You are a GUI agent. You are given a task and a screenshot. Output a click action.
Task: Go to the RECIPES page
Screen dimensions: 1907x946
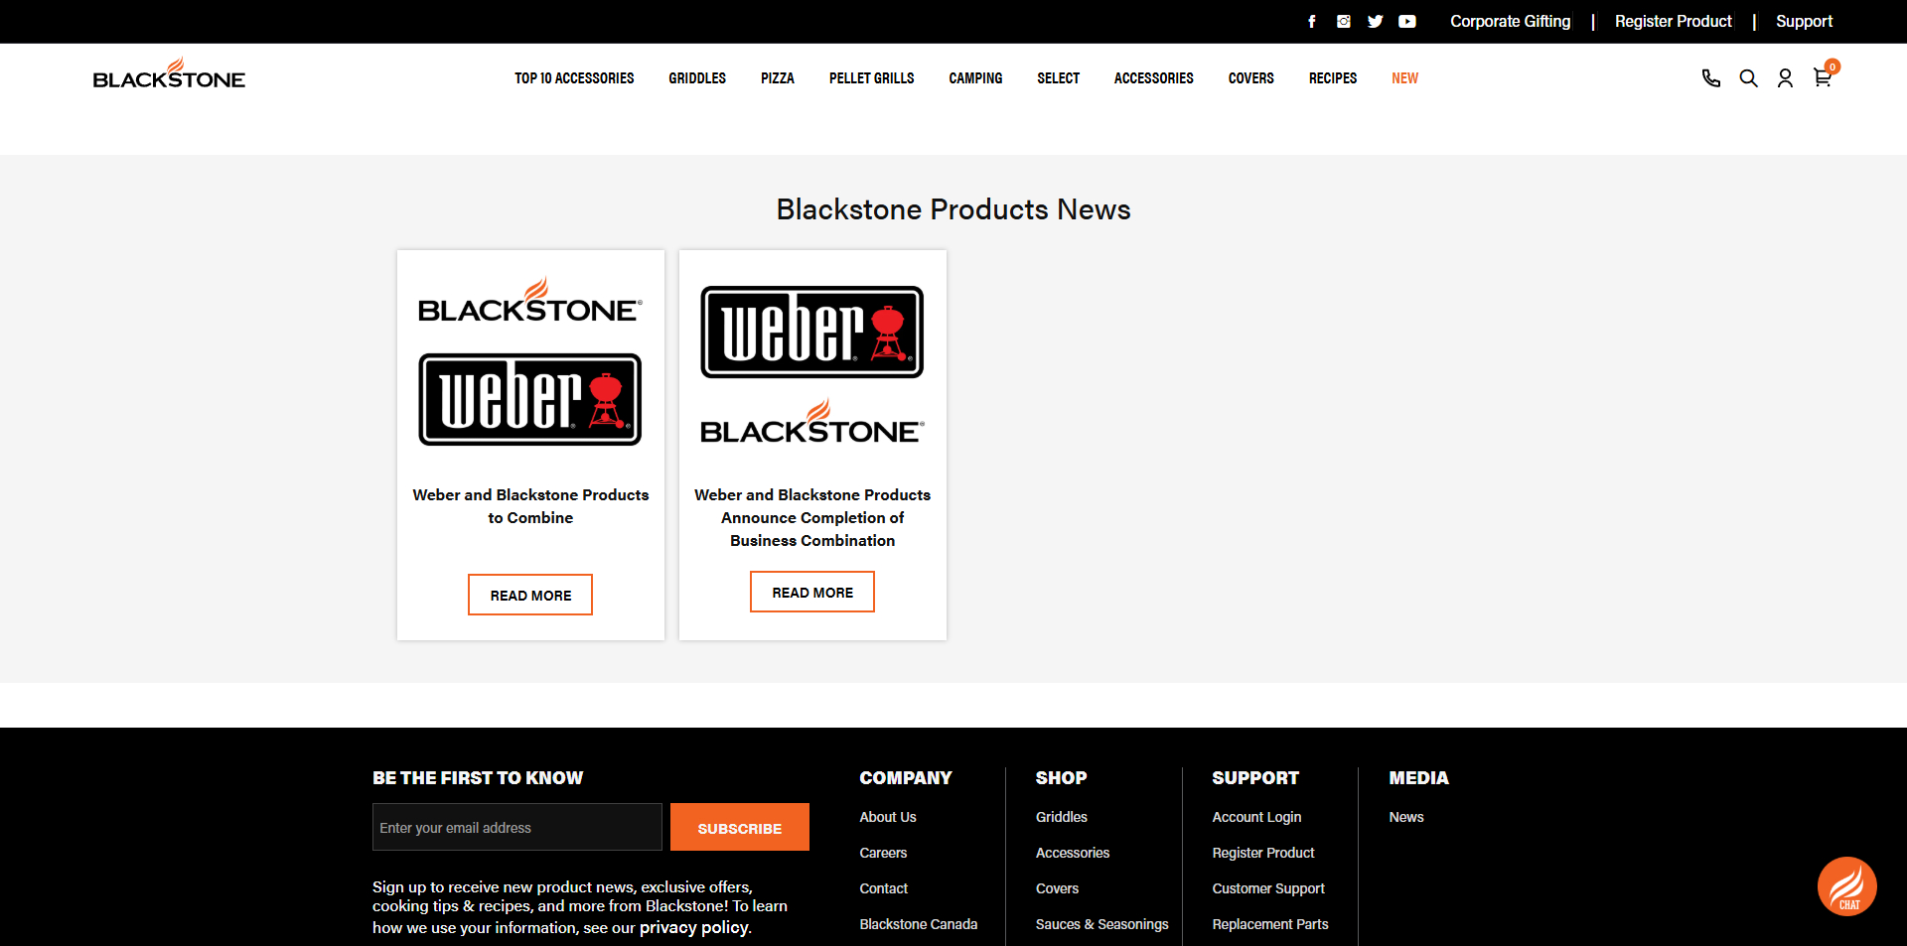1332,78
